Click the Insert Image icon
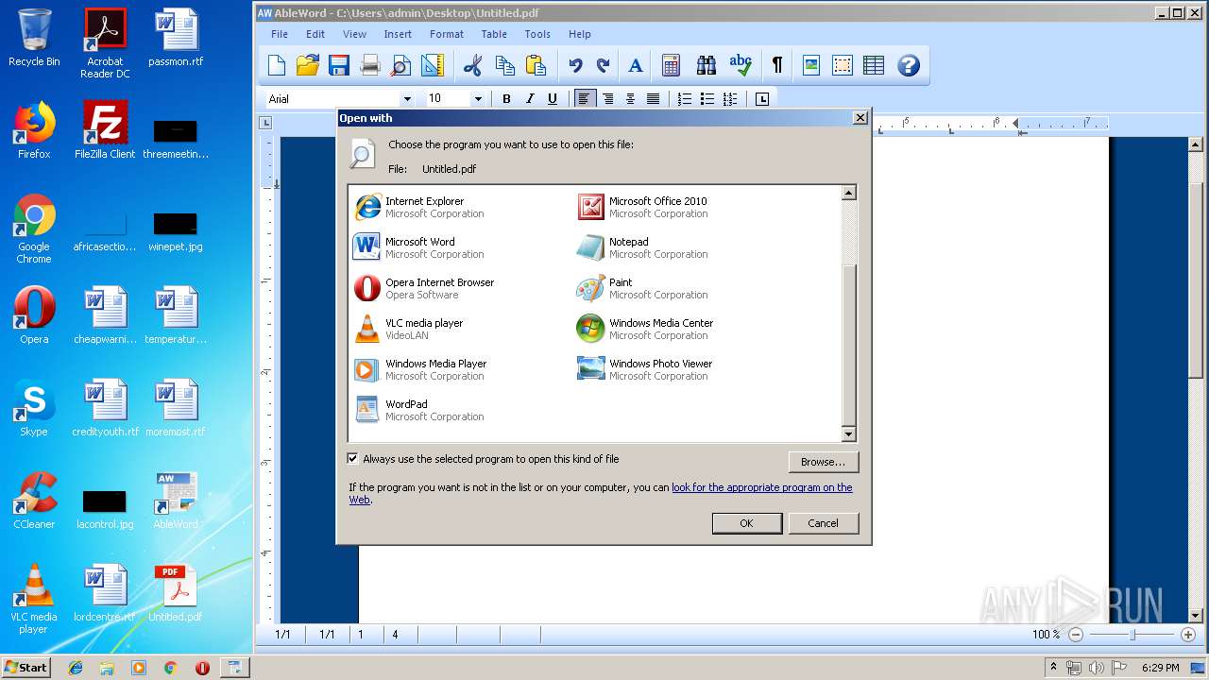Viewport: 1209px width, 680px height. coord(810,65)
